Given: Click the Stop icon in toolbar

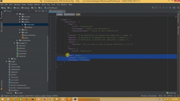Looking at the screenshot, I should pos(170,8).
